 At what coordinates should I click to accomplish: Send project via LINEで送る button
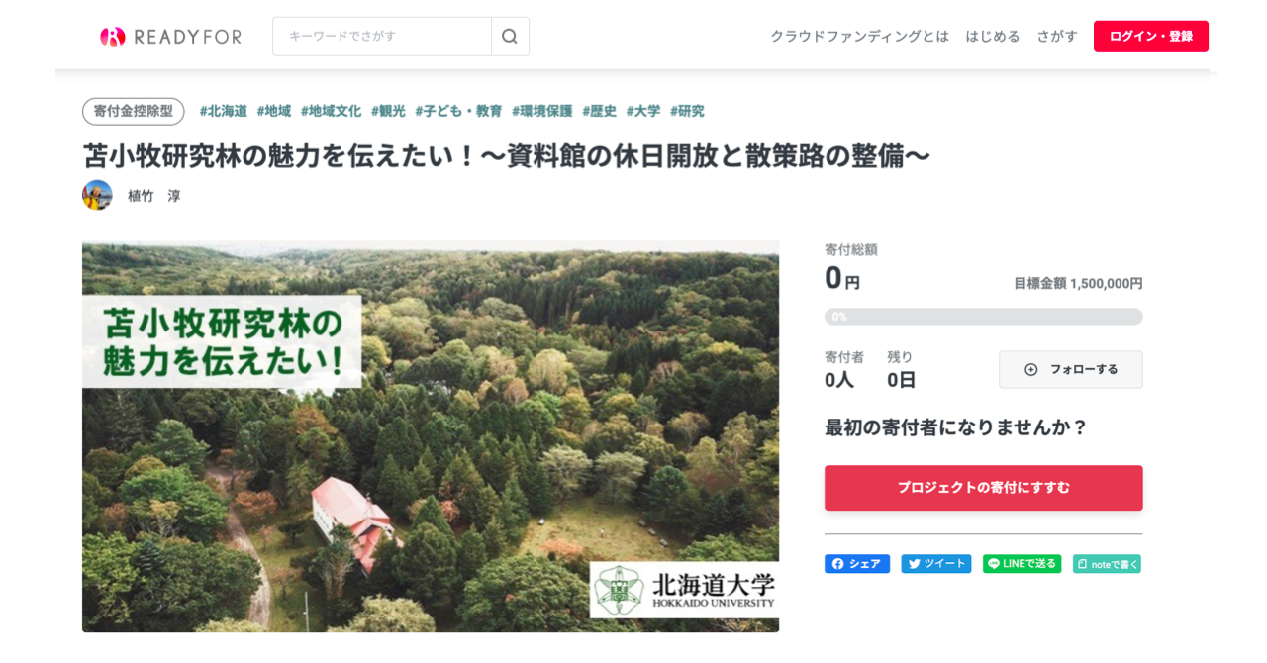1022,564
